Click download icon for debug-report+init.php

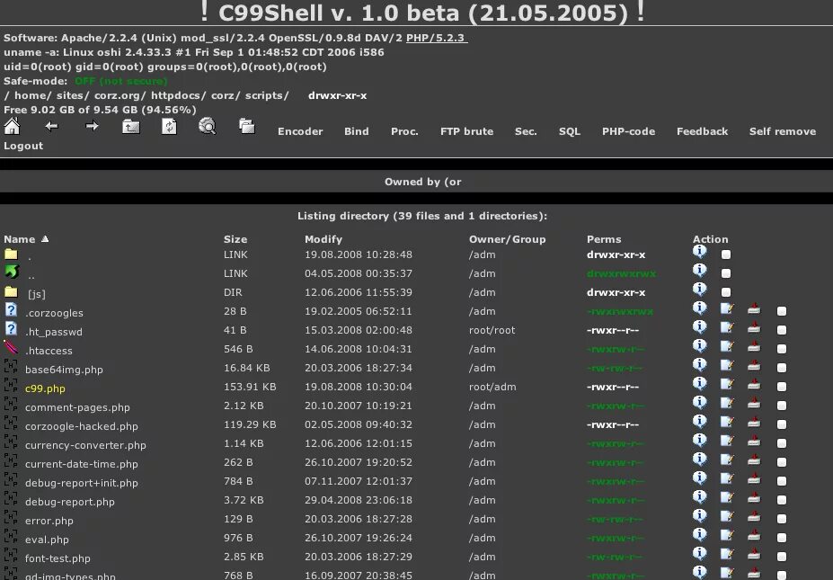753,479
